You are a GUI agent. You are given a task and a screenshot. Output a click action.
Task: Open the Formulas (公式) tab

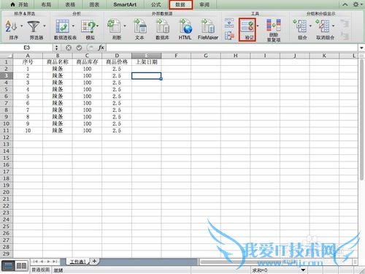tap(156, 4)
